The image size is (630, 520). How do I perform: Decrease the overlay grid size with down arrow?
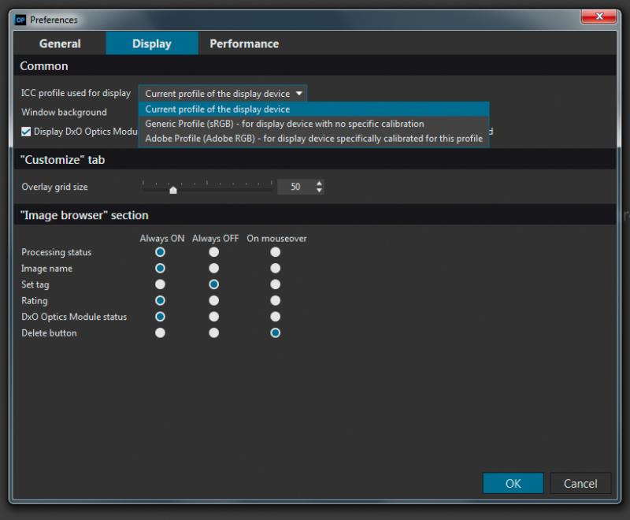click(x=319, y=191)
